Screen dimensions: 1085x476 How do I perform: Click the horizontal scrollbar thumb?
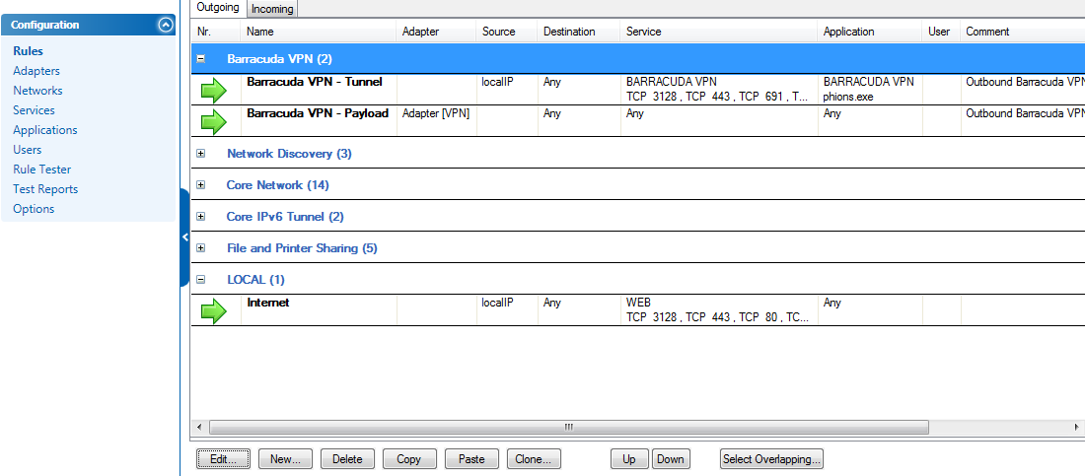(569, 427)
